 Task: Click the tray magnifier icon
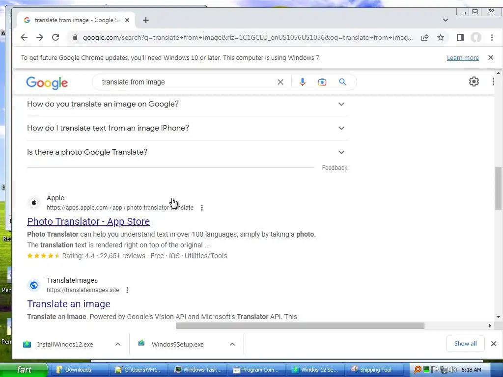point(418,370)
